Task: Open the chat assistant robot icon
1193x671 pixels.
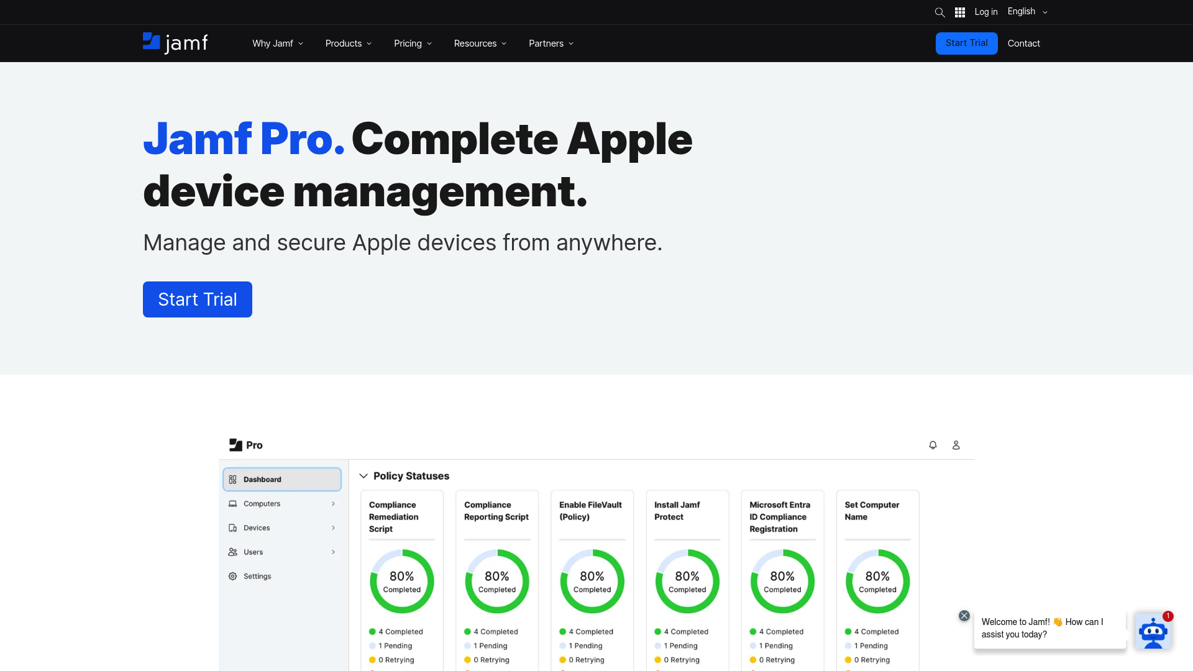Action: coord(1153,631)
